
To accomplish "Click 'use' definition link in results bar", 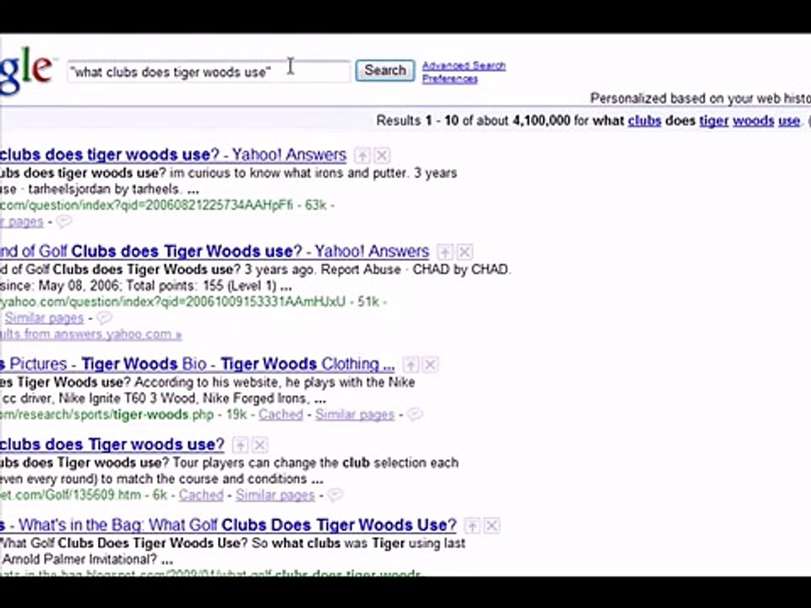I will (x=789, y=121).
